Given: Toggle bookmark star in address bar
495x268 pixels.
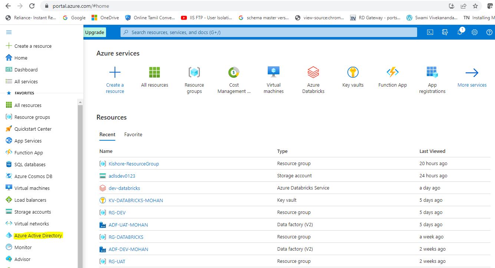Looking at the screenshot, I should pyautogui.click(x=475, y=6).
